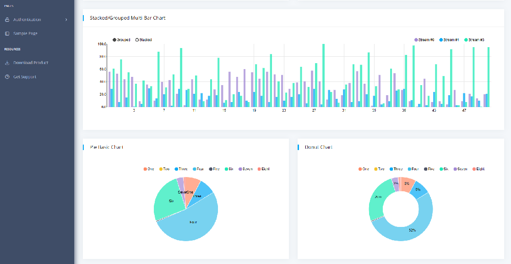This screenshot has height=264, width=511.
Task: Click the help icon next to Get Support
Action: 6,77
